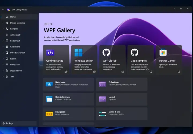
Task: Click the purple Collections tile icon
Action: coord(102,84)
